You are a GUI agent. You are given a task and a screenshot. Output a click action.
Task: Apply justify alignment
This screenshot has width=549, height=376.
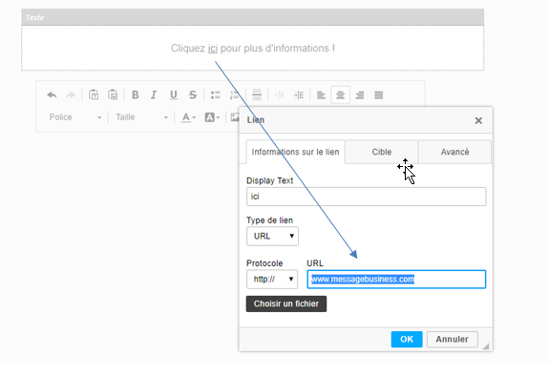(378, 94)
